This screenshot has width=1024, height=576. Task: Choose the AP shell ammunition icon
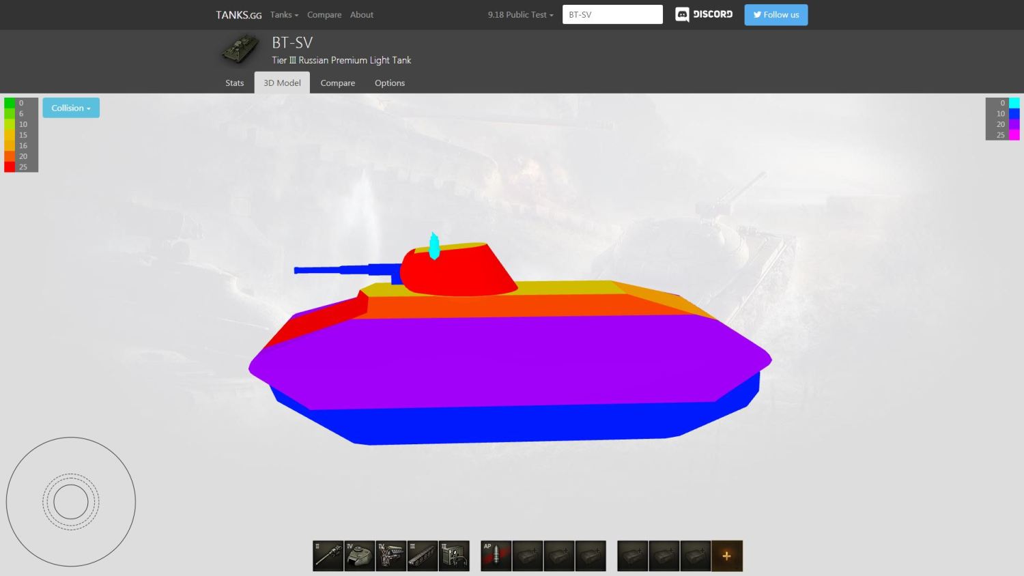pos(496,556)
